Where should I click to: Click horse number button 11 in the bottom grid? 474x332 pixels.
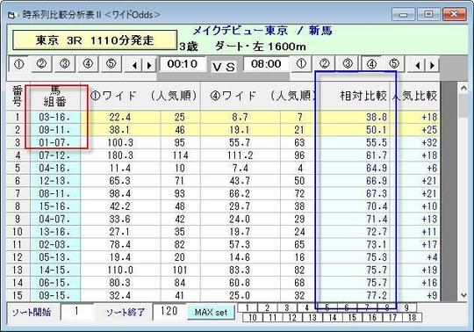273,317
